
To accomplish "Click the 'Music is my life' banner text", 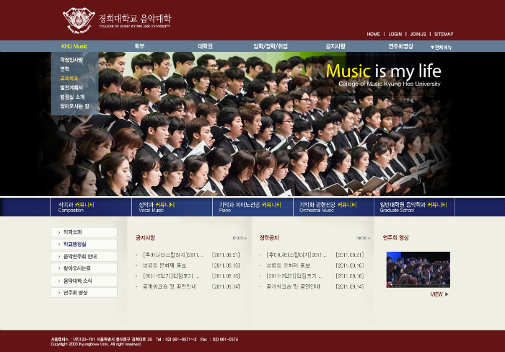I will (x=383, y=71).
